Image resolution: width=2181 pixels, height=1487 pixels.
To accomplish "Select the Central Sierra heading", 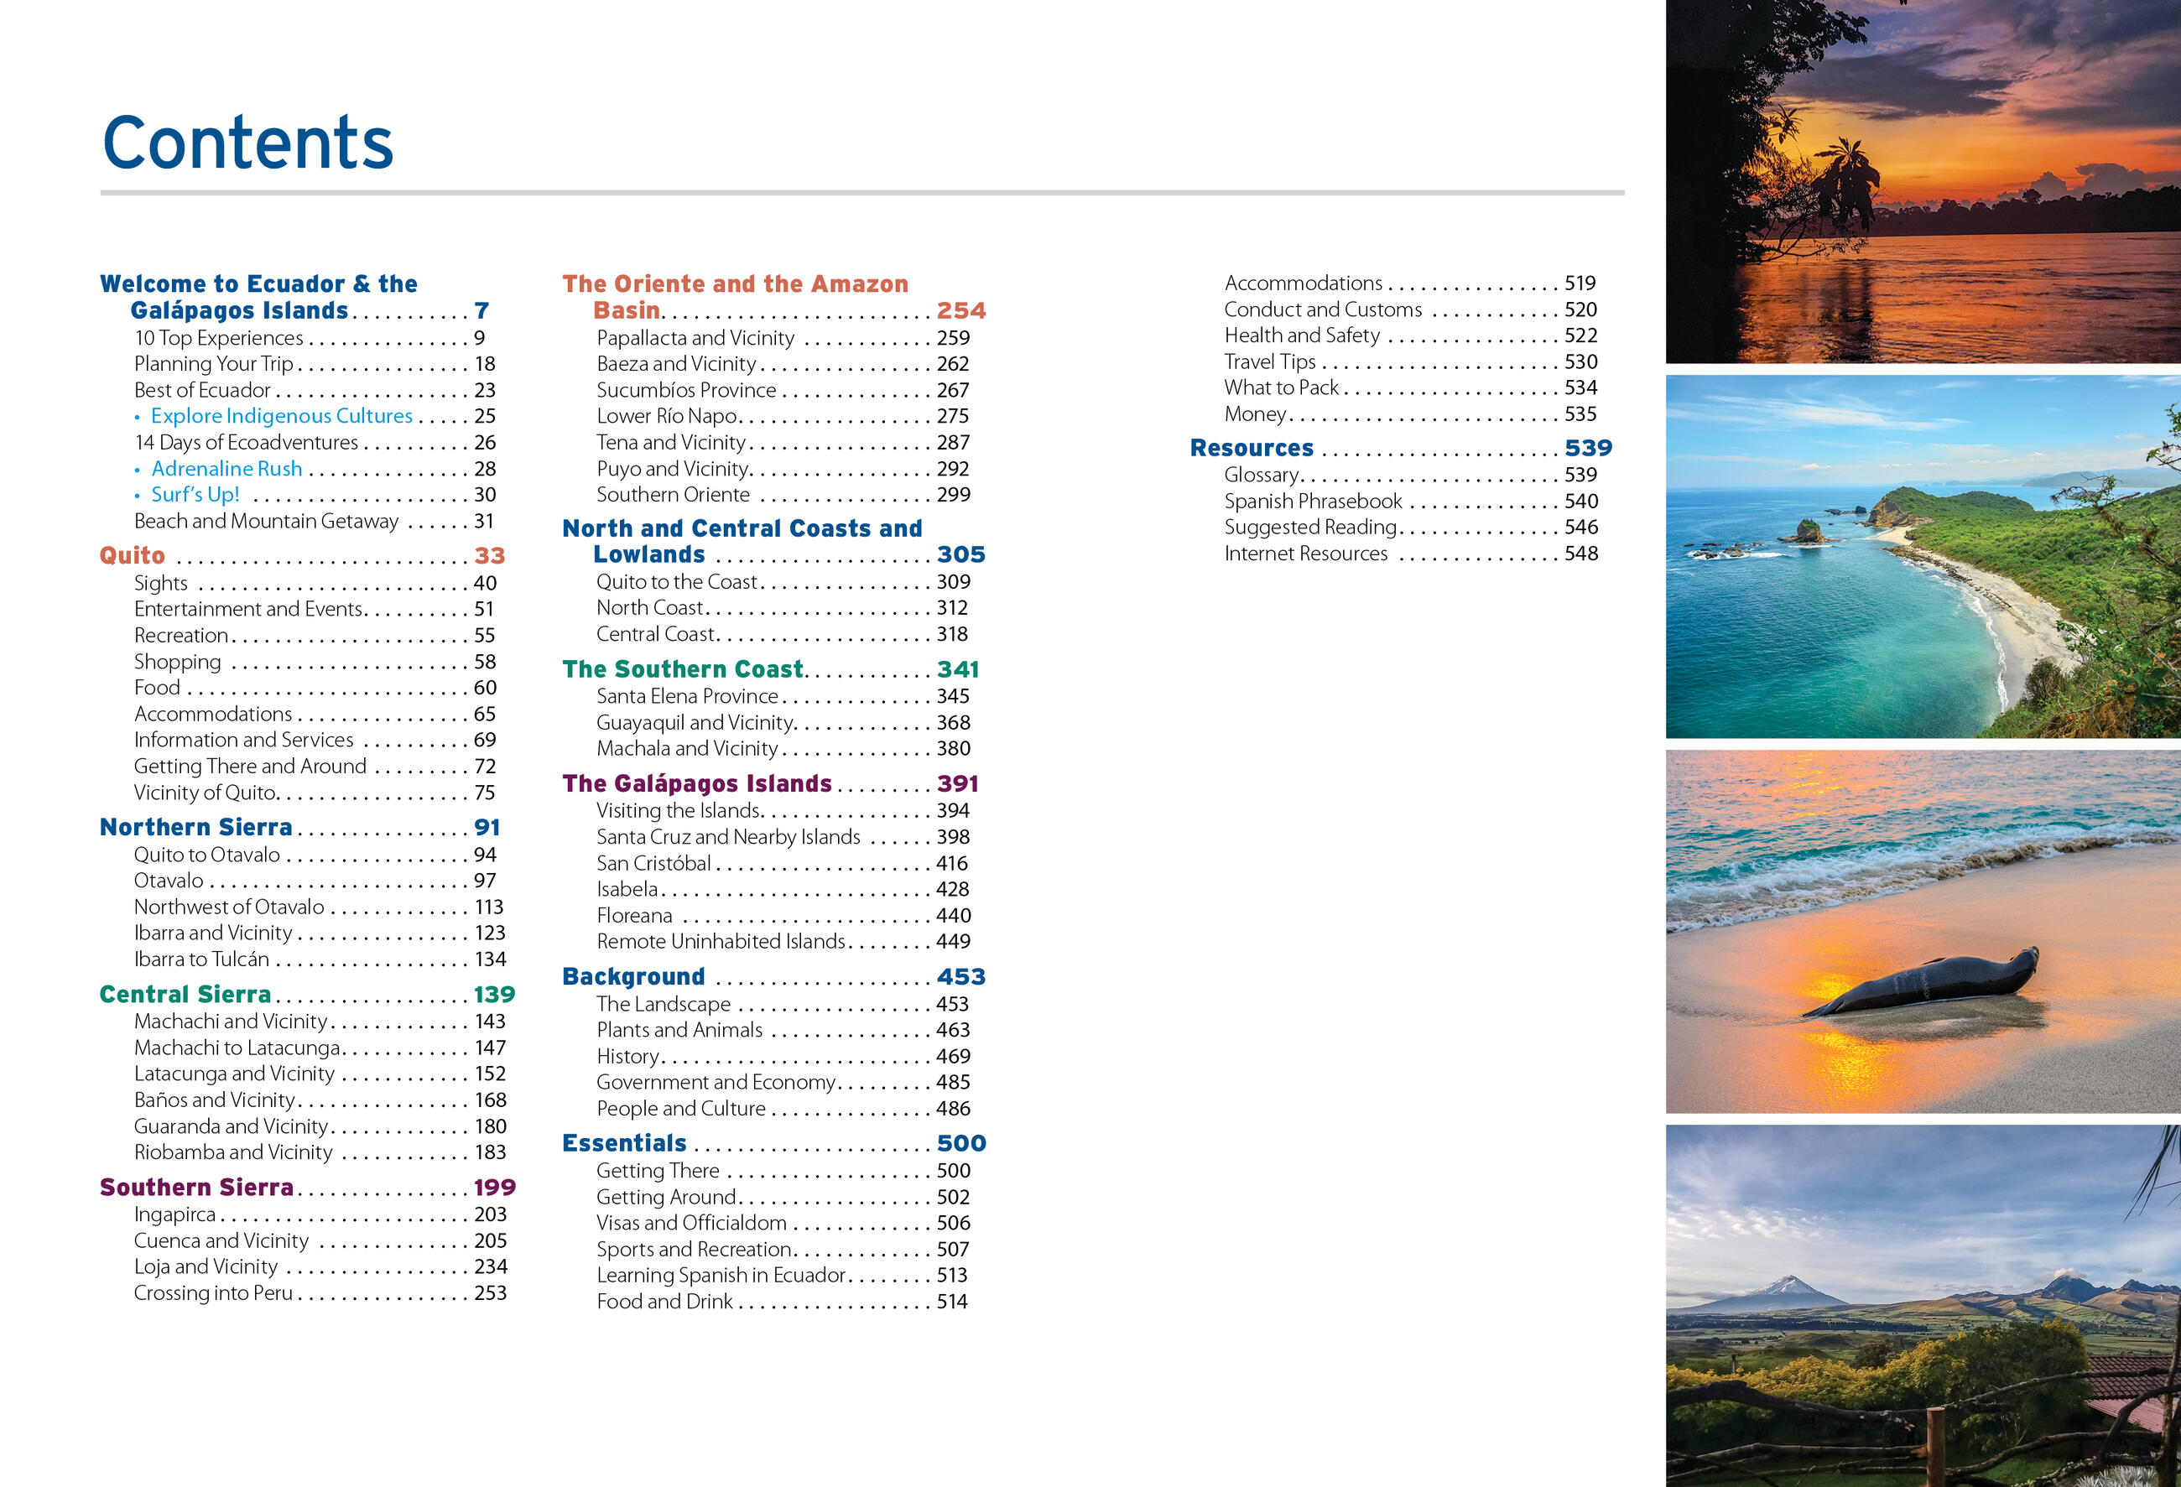I will [185, 995].
